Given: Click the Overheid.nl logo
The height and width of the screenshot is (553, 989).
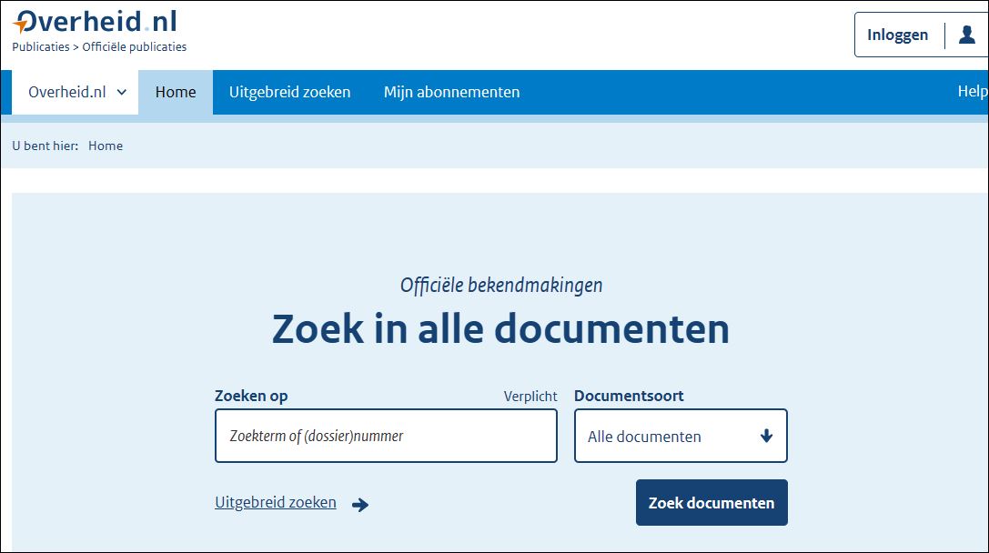Looking at the screenshot, I should coord(95,23).
